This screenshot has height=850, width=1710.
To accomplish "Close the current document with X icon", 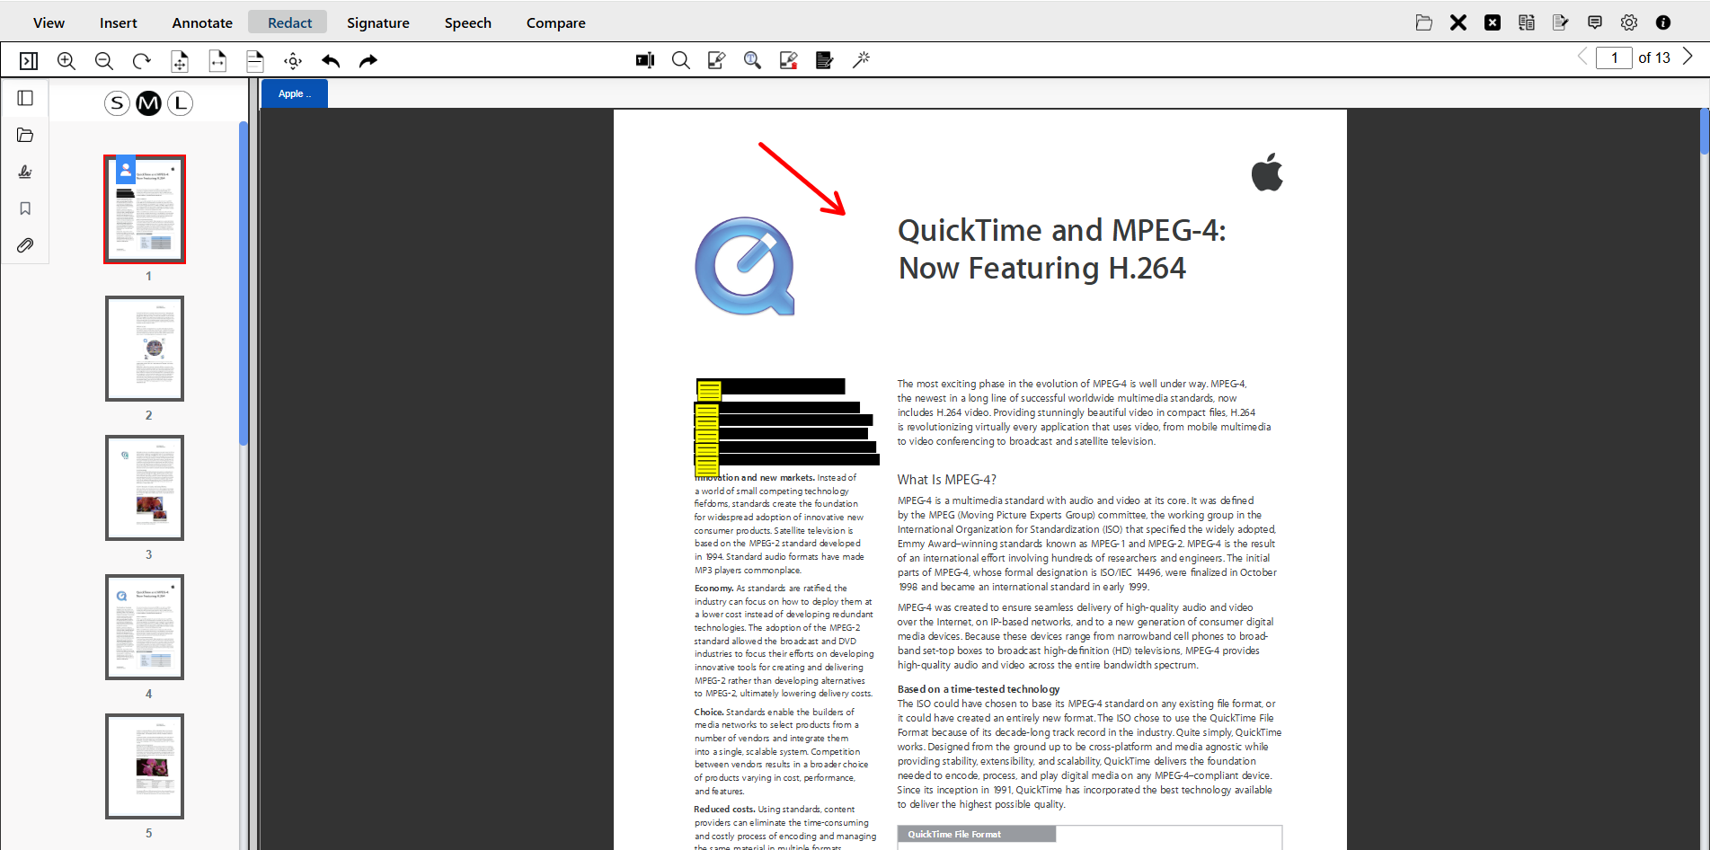I will tap(1458, 22).
